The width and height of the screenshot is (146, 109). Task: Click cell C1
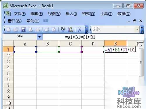pyautogui.click(x=70, y=49)
